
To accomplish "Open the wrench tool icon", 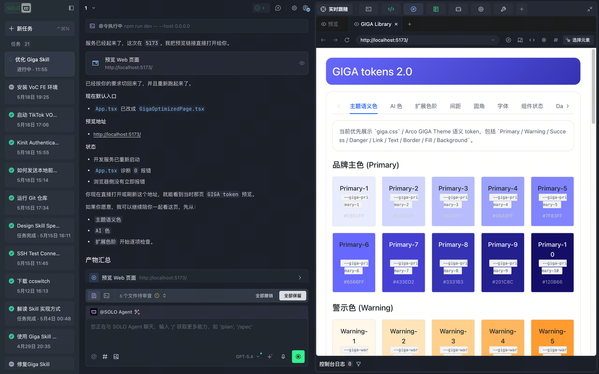I will (503, 9).
